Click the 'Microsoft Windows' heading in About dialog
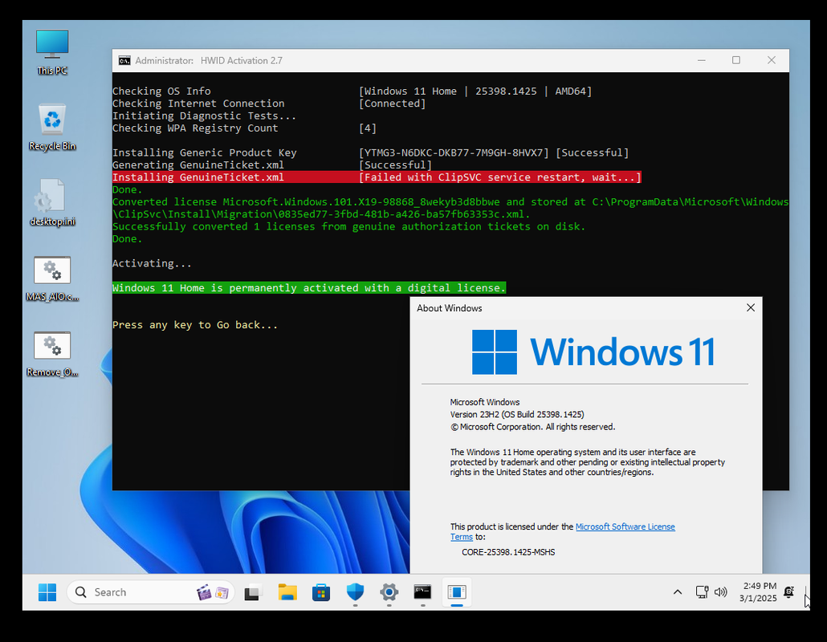The image size is (827, 642). pyautogui.click(x=485, y=402)
